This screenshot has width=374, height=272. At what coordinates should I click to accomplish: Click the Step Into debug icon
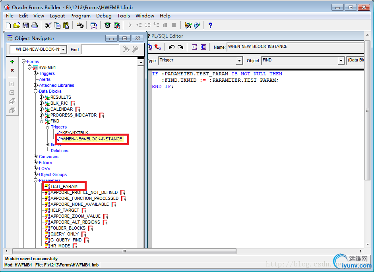tap(139, 25)
